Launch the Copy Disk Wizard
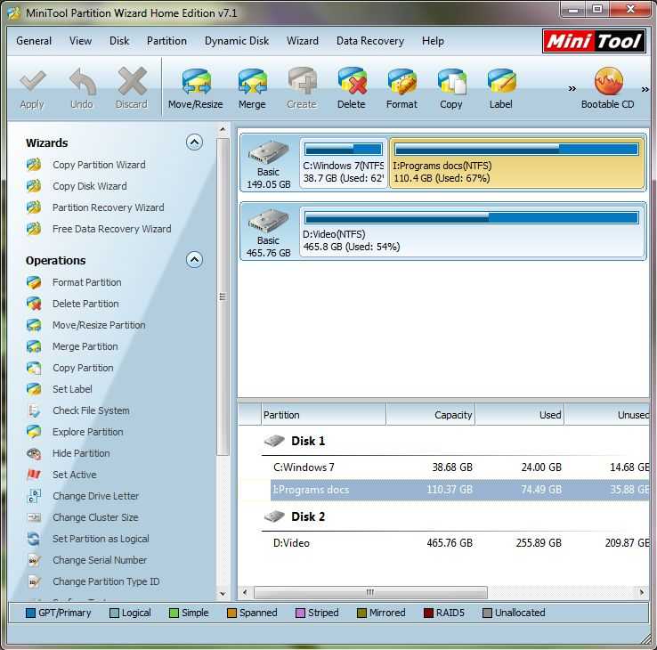This screenshot has width=657, height=650. point(90,186)
